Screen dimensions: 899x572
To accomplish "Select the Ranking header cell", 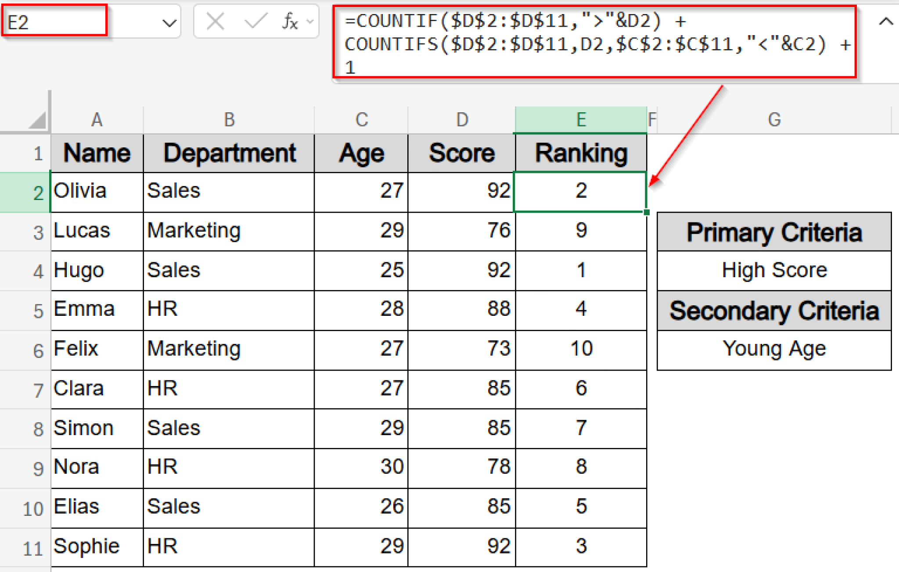I will click(x=581, y=153).
